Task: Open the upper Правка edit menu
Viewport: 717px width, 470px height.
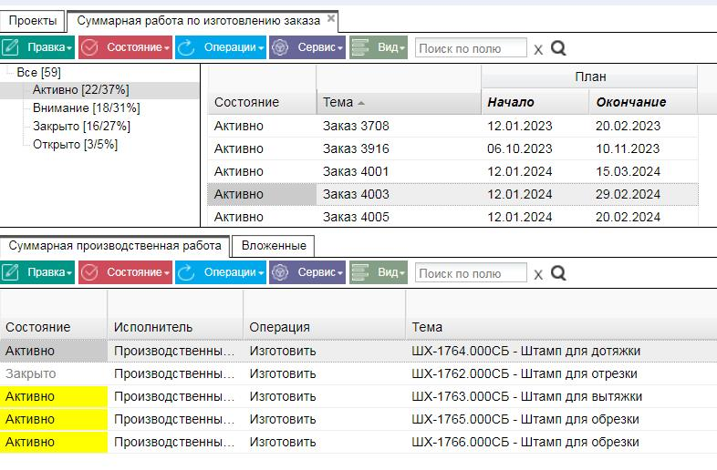Action: point(37,47)
